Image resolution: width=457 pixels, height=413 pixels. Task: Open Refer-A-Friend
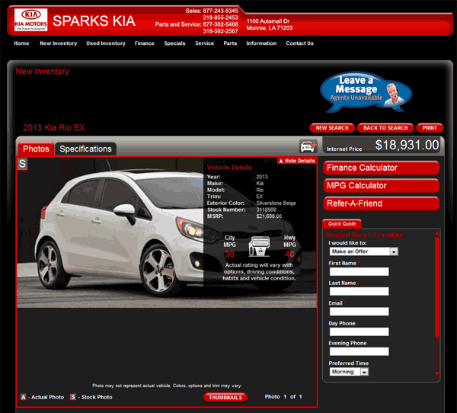[381, 203]
